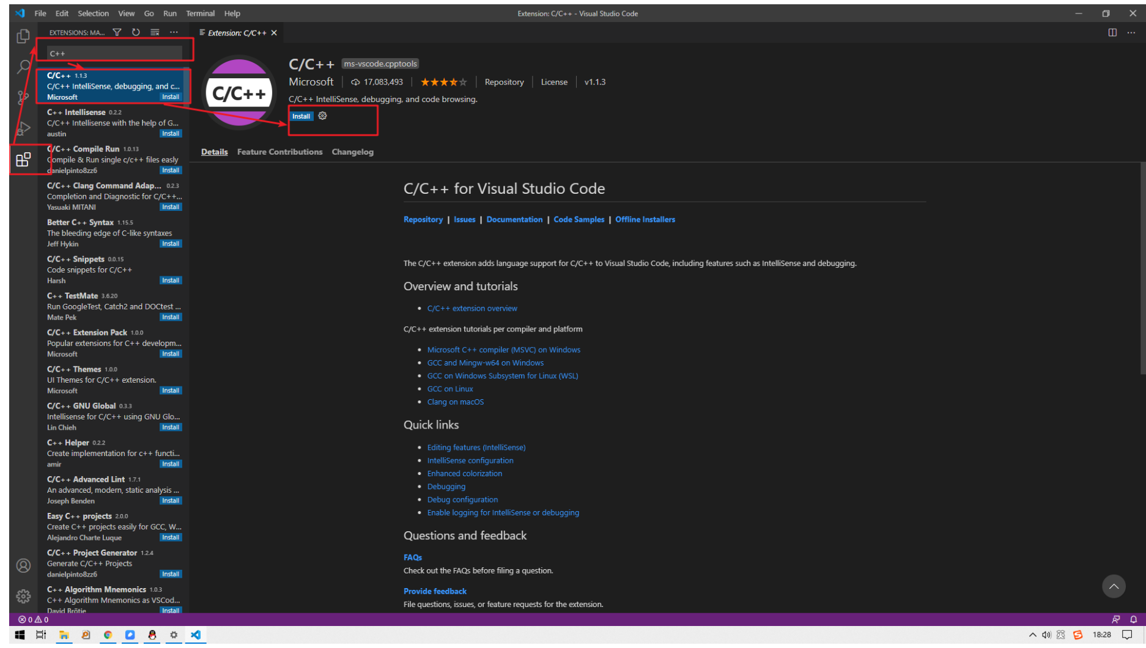Open the Extensions view icon
The height and width of the screenshot is (648, 1146).
pyautogui.click(x=23, y=160)
